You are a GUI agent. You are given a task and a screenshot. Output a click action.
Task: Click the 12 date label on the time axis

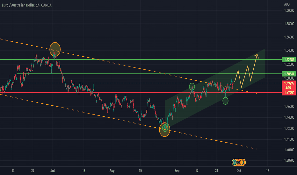pyautogui.click(x=197, y=171)
